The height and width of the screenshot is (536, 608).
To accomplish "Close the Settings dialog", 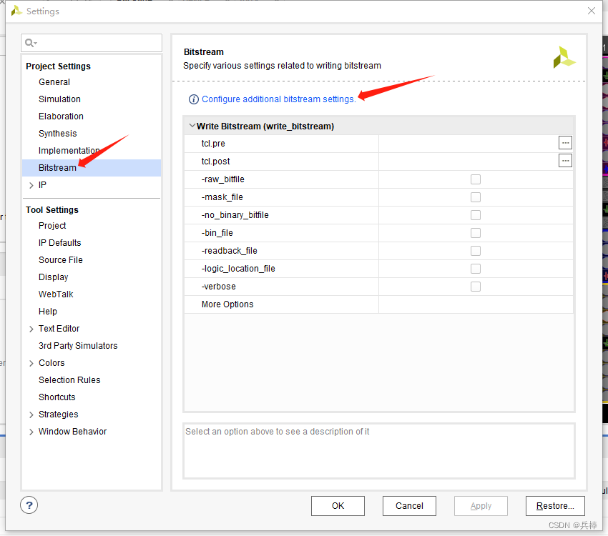I will coord(592,11).
